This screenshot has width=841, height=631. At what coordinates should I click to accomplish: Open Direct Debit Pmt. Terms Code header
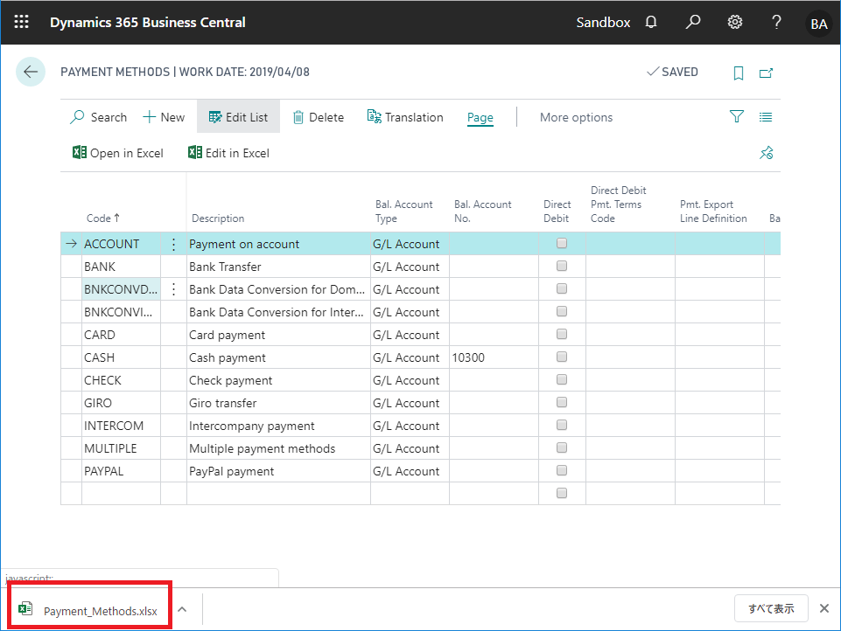click(619, 205)
